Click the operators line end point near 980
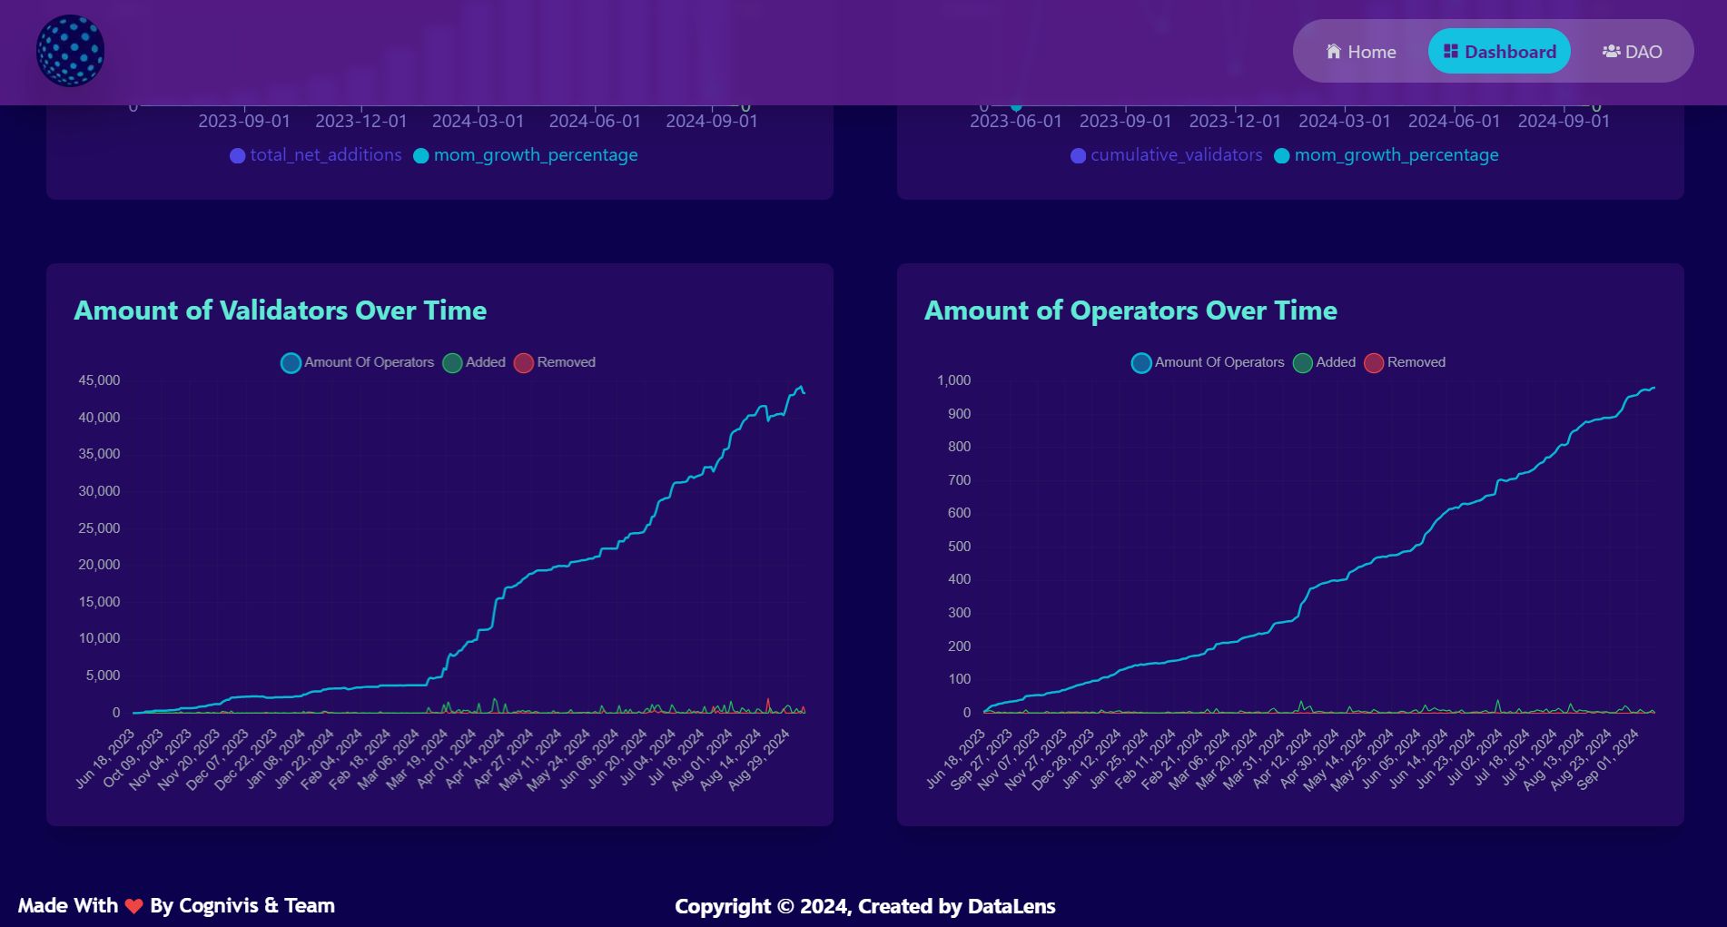 pyautogui.click(x=1653, y=388)
